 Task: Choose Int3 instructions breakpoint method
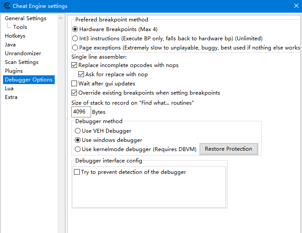pyautogui.click(x=75, y=39)
